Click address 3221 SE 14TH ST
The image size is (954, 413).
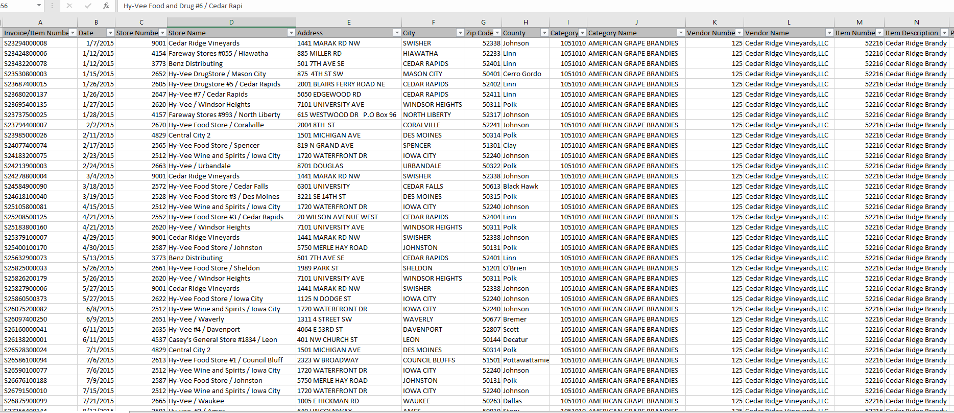(349, 196)
